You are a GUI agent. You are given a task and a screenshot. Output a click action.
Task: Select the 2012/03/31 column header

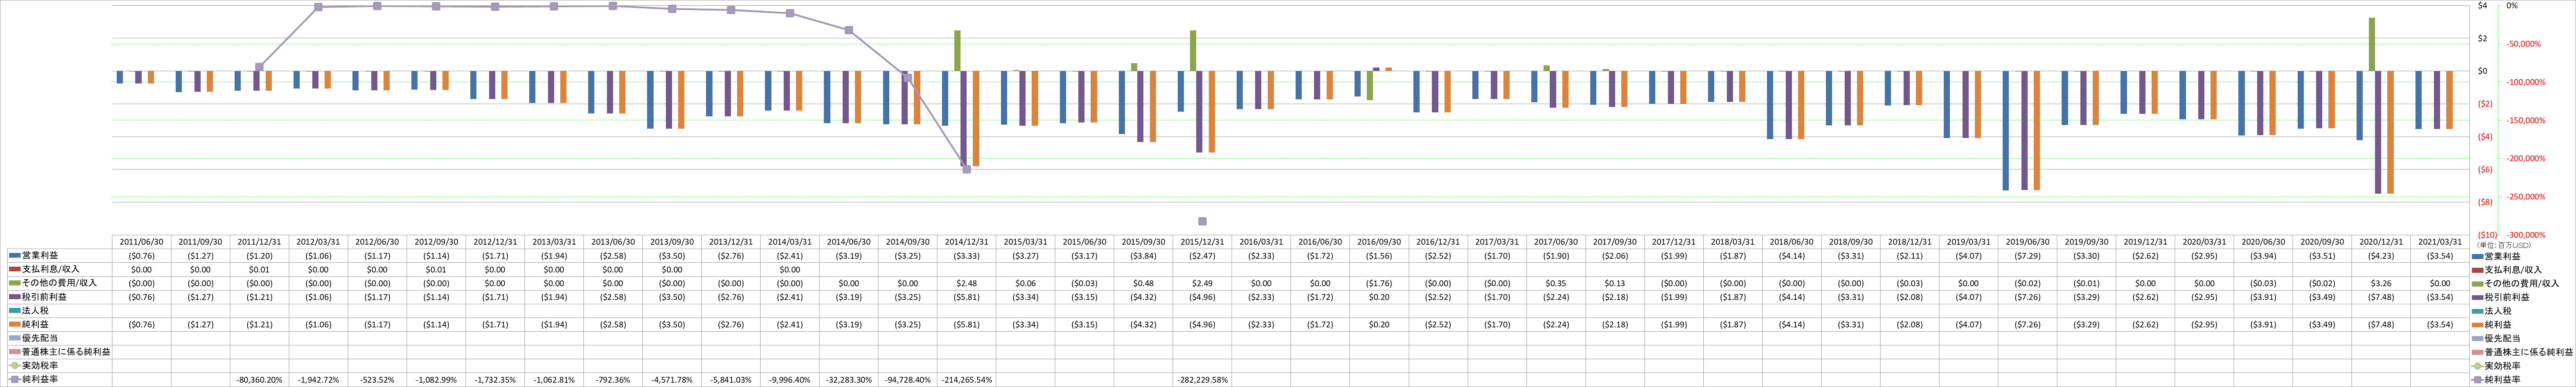[318, 242]
